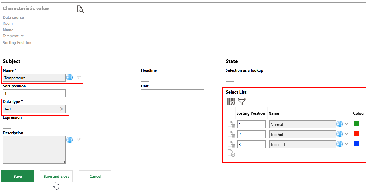Viewport: 366px width, 190px height.
Task: Open the Data type dropdown showing Text
Action: coord(34,109)
